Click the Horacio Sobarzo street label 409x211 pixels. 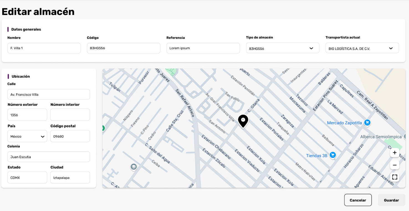click(354, 156)
